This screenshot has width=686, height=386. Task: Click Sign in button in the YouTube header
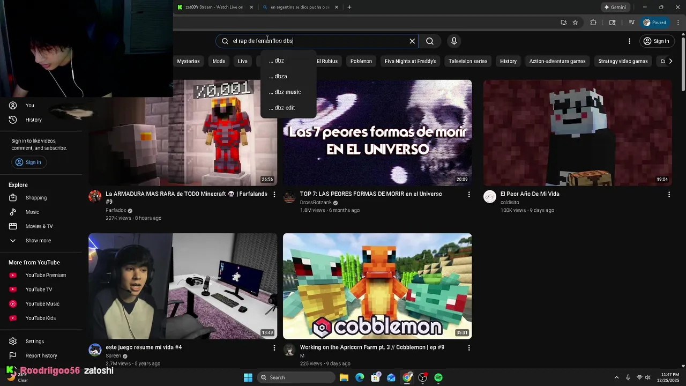pos(656,41)
